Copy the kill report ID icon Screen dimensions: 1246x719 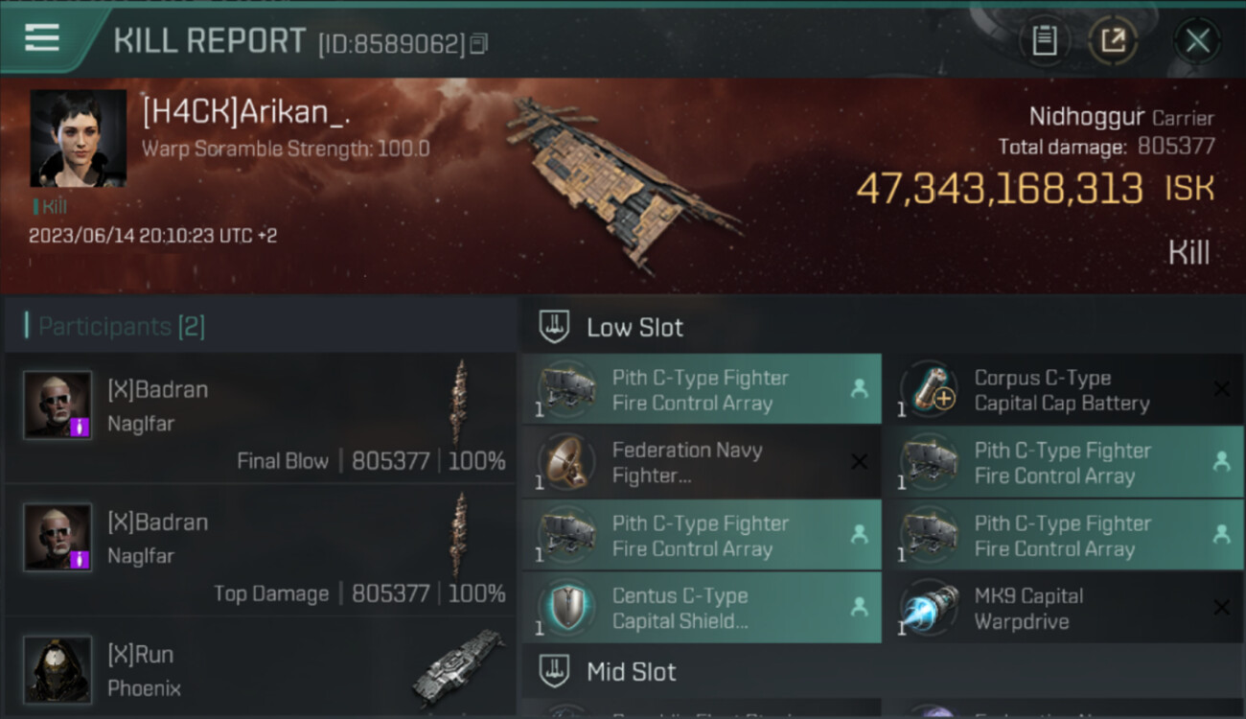479,43
